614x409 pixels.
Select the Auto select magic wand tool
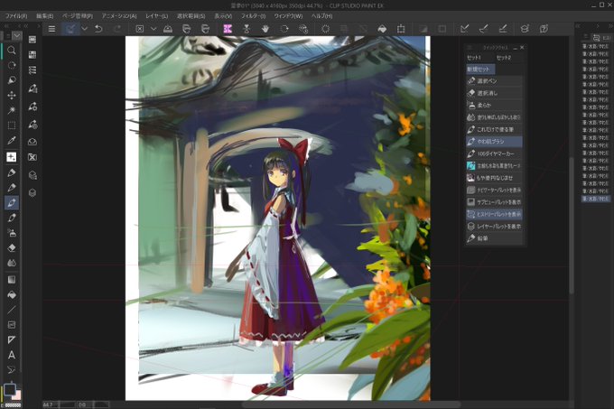(12, 110)
